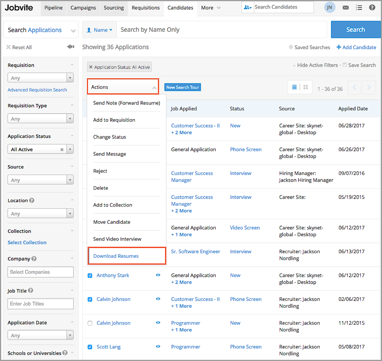Open the Application Date dropdown

click(40, 335)
